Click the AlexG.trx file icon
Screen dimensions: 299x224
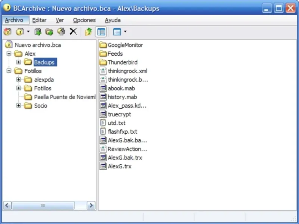tap(103, 166)
